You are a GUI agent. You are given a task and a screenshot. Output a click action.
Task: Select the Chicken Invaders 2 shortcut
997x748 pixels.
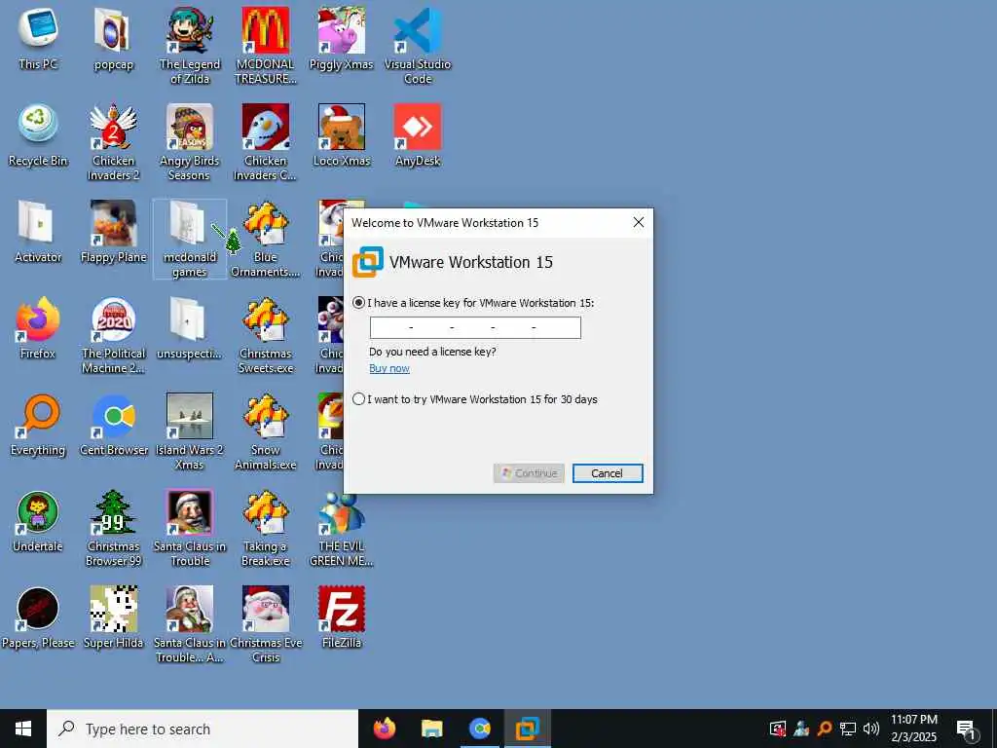click(x=113, y=142)
